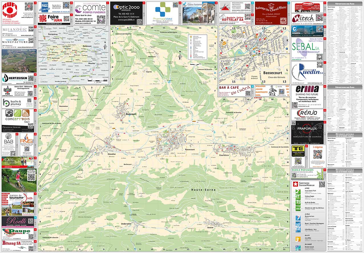364x253 pixels.
Task: Click the i-nigma QR code
Action: (x=318, y=155)
